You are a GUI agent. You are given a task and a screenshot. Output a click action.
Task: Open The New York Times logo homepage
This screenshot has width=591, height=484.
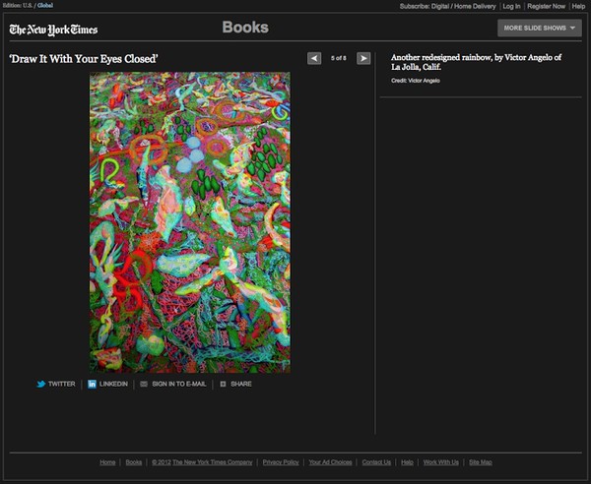point(53,30)
